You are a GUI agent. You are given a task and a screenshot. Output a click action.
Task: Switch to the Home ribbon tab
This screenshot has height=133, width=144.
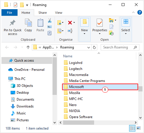pyautogui.click(x=26, y=13)
